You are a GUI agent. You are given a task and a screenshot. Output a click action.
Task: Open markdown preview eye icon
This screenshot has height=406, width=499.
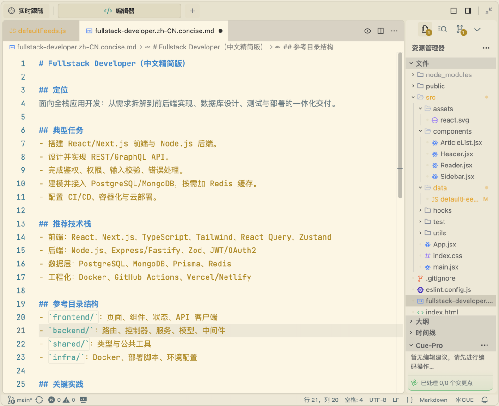click(x=367, y=31)
